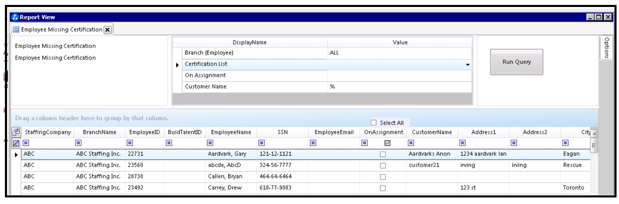Screen dimensions: 619x204
Task: Open BranchName column filter operator icon
Action: tap(79, 143)
